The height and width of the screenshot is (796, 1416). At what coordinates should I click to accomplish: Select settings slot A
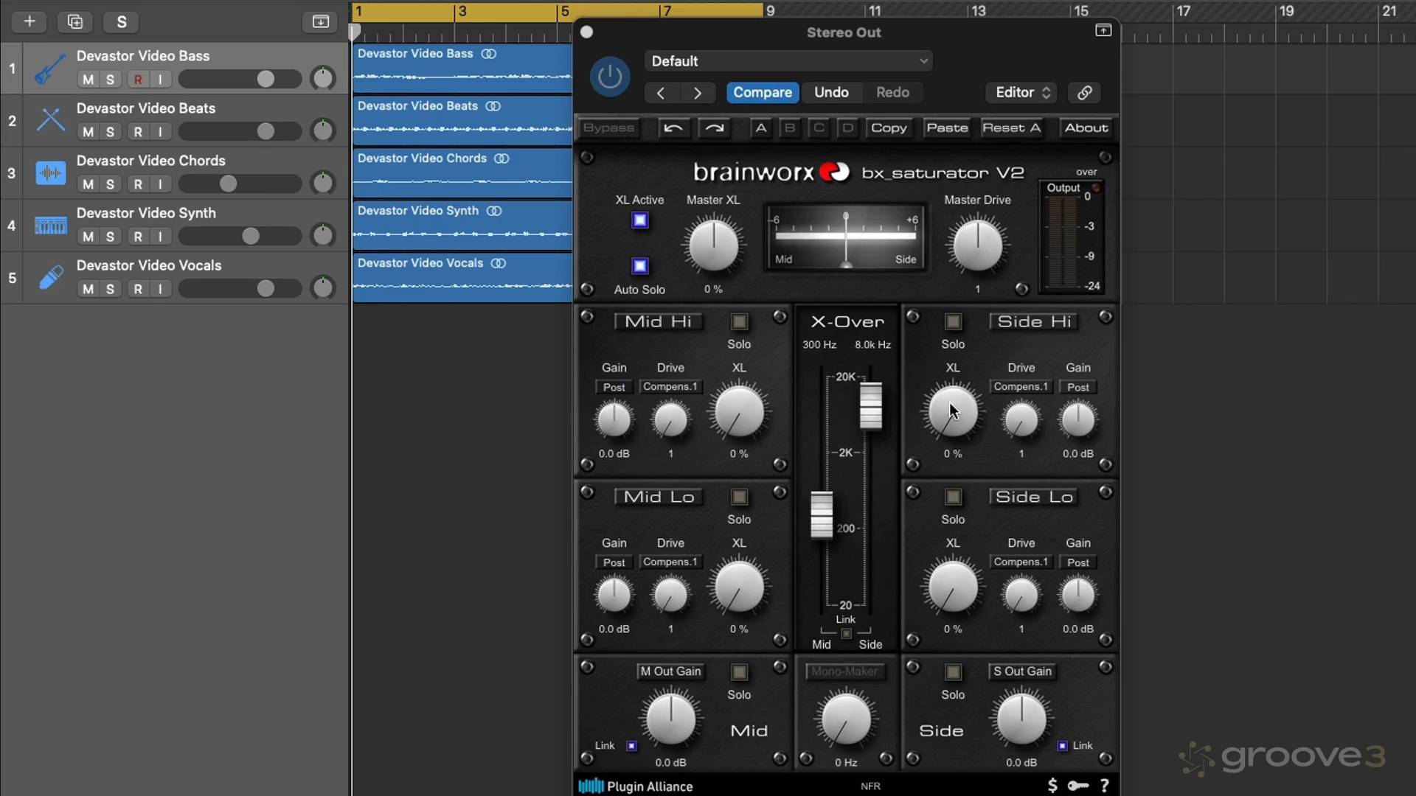pos(760,128)
